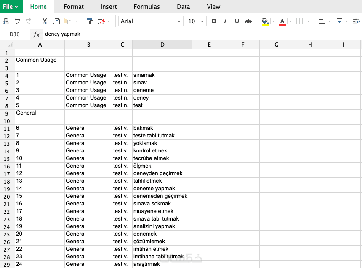Open the paste options dropdown arrow
The image size is (362, 268).
pos(76,21)
